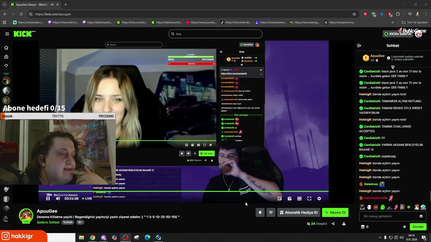Open the livecenter.tik... bookmark
Image resolution: width=431 pixels, height=242 pixels.
pyautogui.click(x=236, y=23)
